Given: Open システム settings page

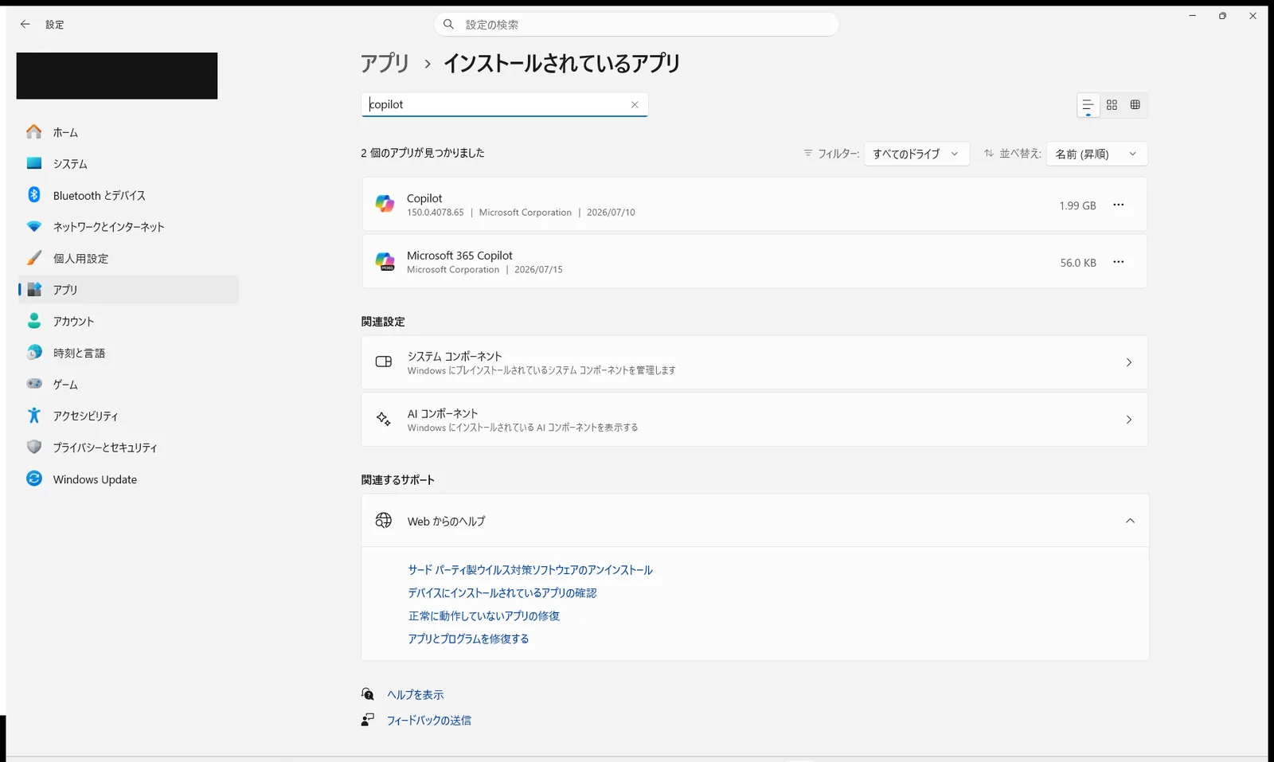Looking at the screenshot, I should (127, 163).
